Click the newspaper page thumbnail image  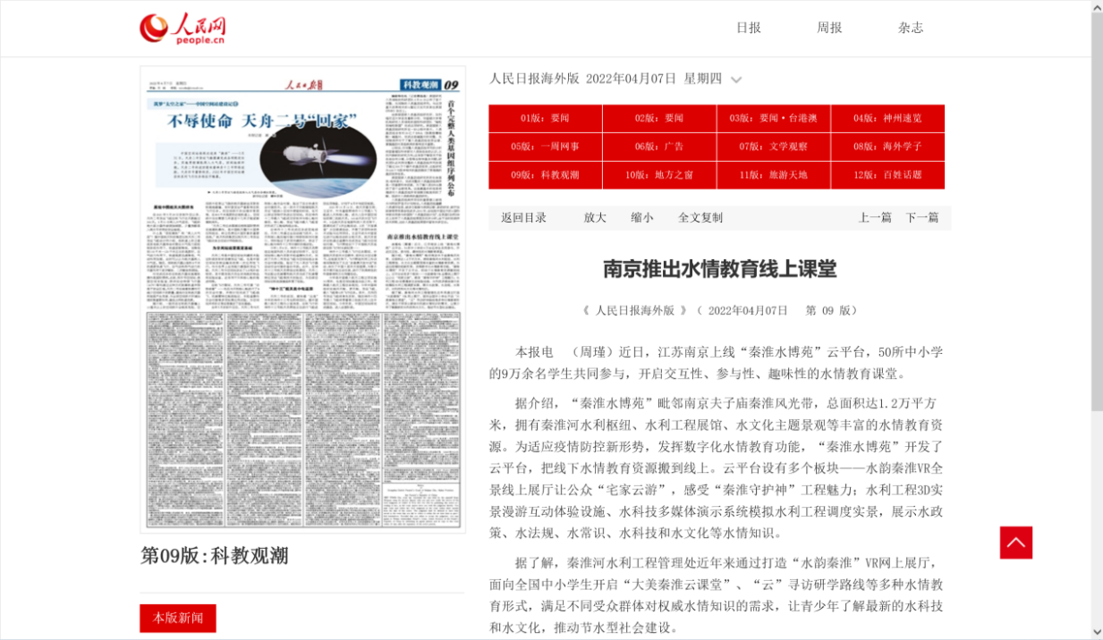pos(302,299)
